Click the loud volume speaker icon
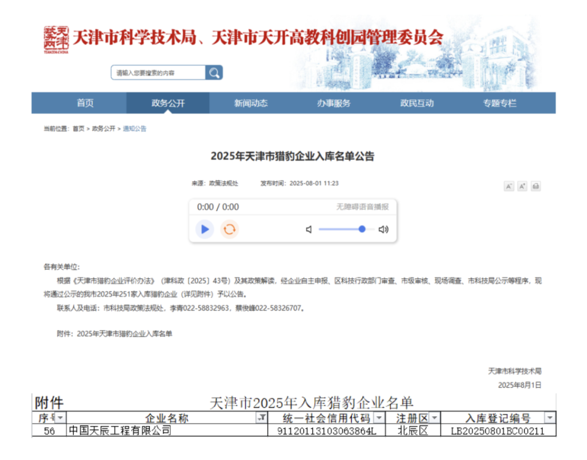 coord(384,229)
